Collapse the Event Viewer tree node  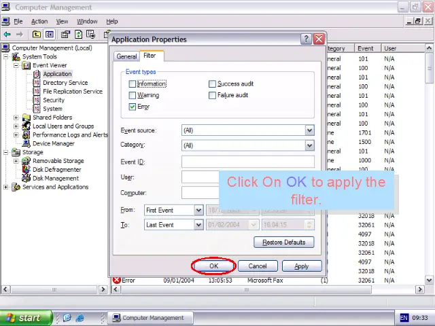tap(16, 66)
